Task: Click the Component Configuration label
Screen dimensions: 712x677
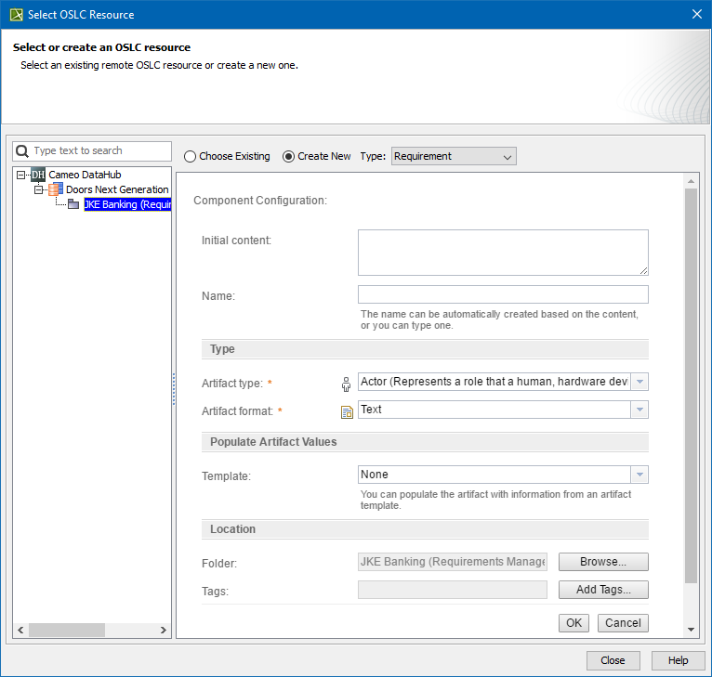Action: coord(260,201)
